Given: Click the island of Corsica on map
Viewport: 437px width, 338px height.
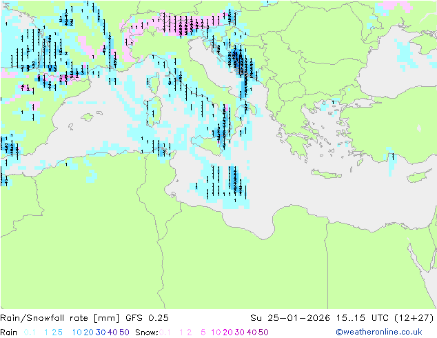Looking at the screenshot, I should [154, 83].
